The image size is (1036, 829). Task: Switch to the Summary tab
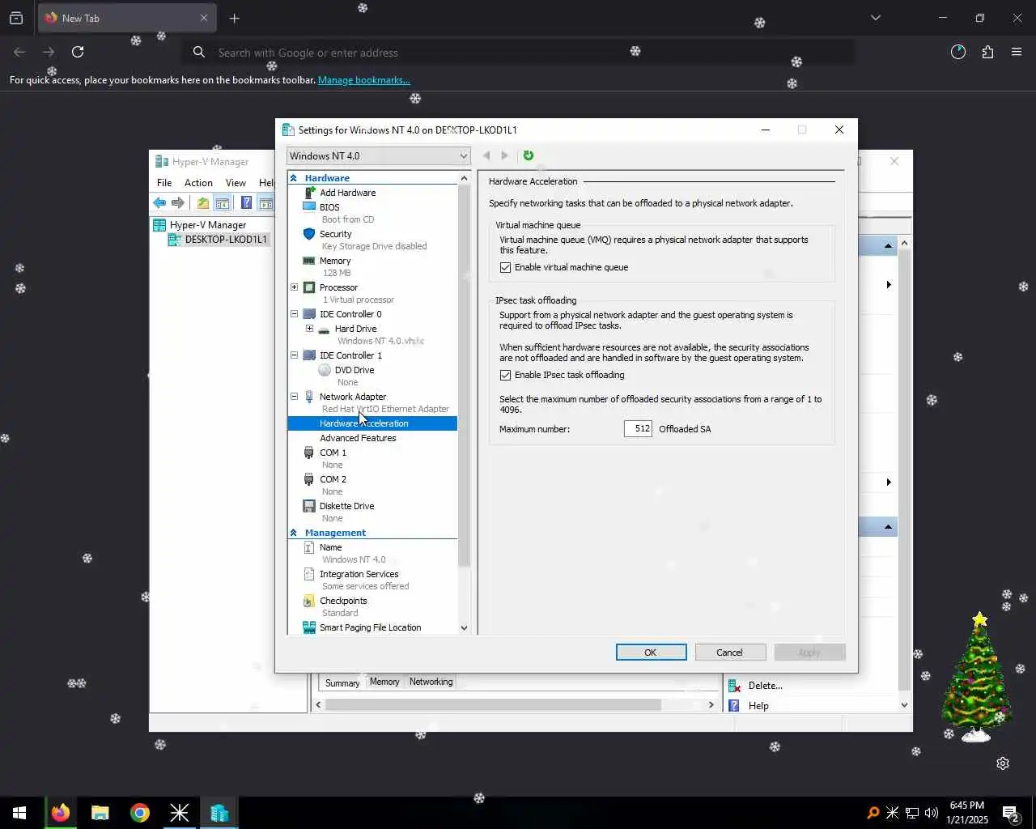pyautogui.click(x=342, y=682)
